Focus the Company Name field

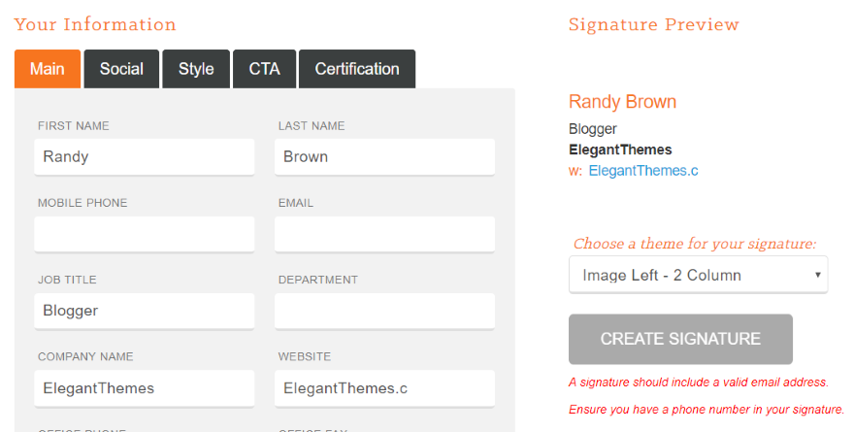point(144,388)
